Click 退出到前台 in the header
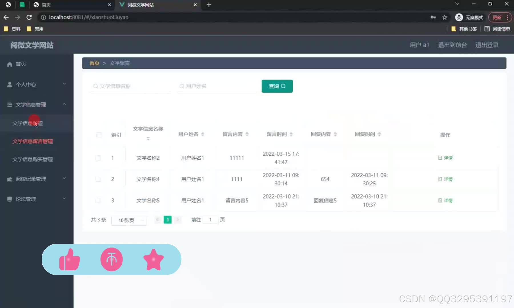This screenshot has width=514, height=308. coord(452,45)
